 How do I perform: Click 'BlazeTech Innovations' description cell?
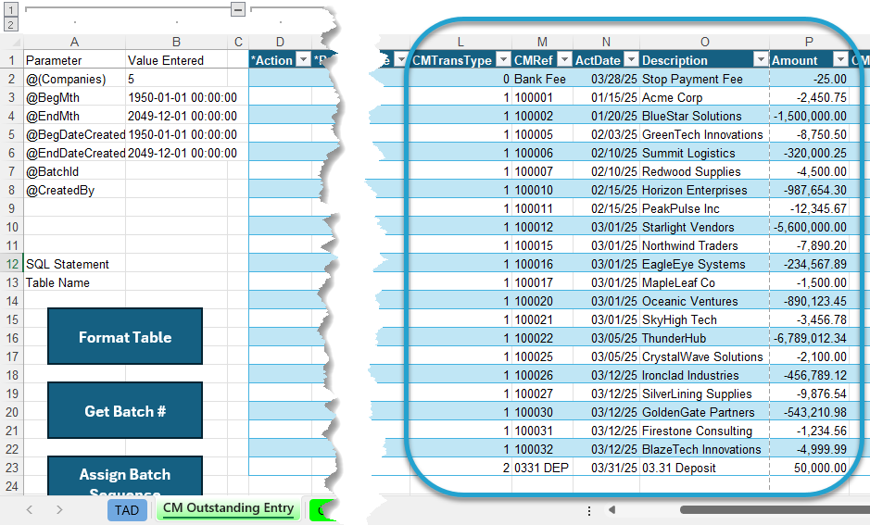(705, 449)
